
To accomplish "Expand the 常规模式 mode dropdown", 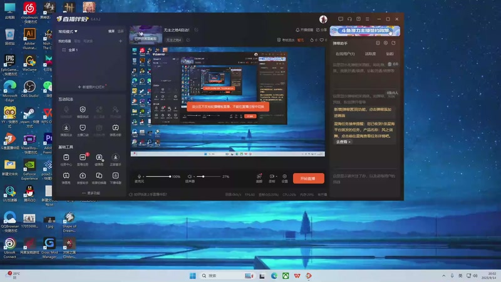I will (x=68, y=31).
